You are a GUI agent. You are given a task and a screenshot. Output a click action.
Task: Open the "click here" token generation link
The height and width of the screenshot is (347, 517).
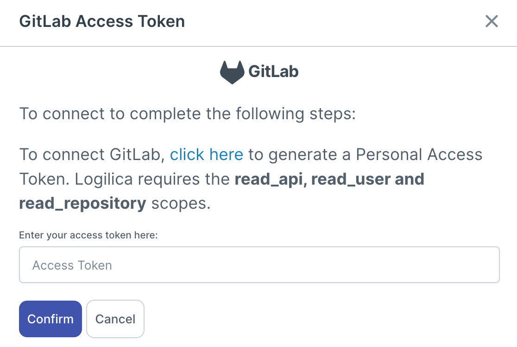click(x=207, y=154)
